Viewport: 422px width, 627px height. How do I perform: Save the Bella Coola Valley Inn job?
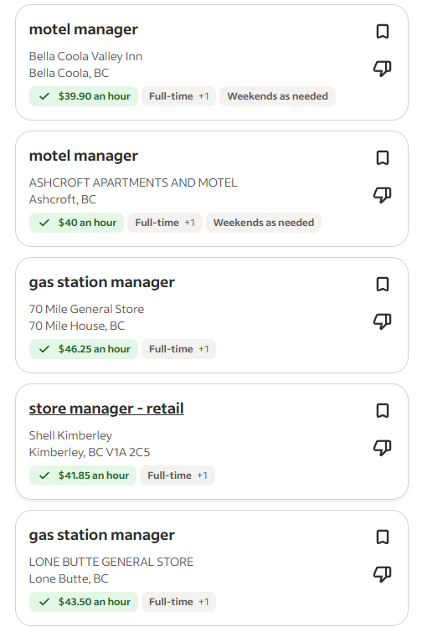click(383, 31)
